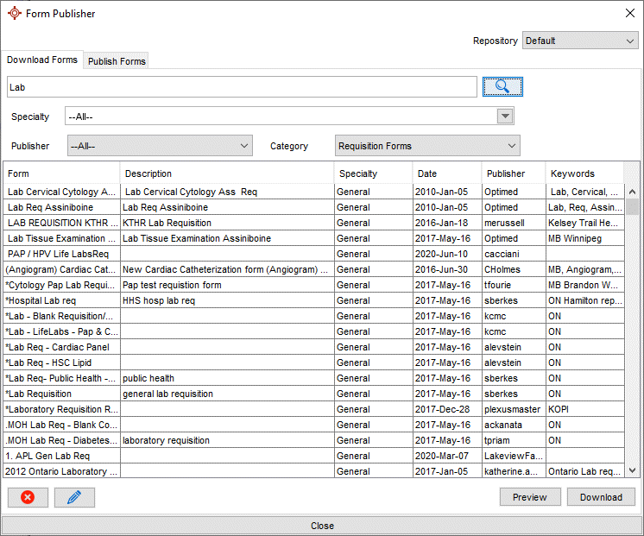The height and width of the screenshot is (536, 644).
Task: Click the plexusmaster publisher cell
Action: click(514, 409)
